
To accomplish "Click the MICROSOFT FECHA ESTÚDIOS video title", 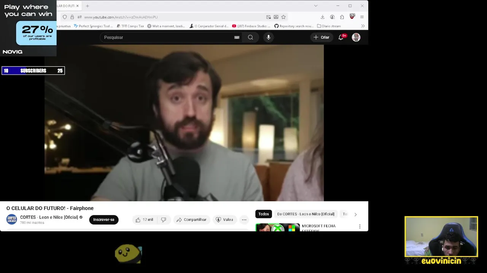I will coord(319,228).
